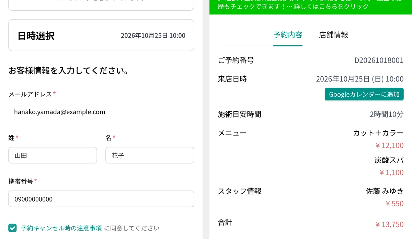Click the メールアドレス field label

[x=30, y=94]
